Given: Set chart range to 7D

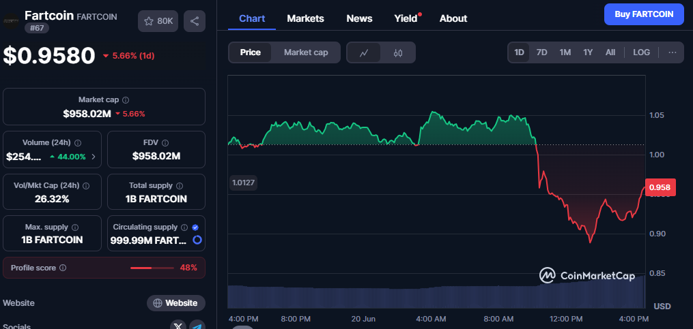Looking at the screenshot, I should point(542,52).
